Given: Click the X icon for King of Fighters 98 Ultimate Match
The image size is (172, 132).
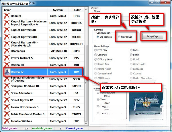Looking at the screenshot, I should click(x=7, y=44).
